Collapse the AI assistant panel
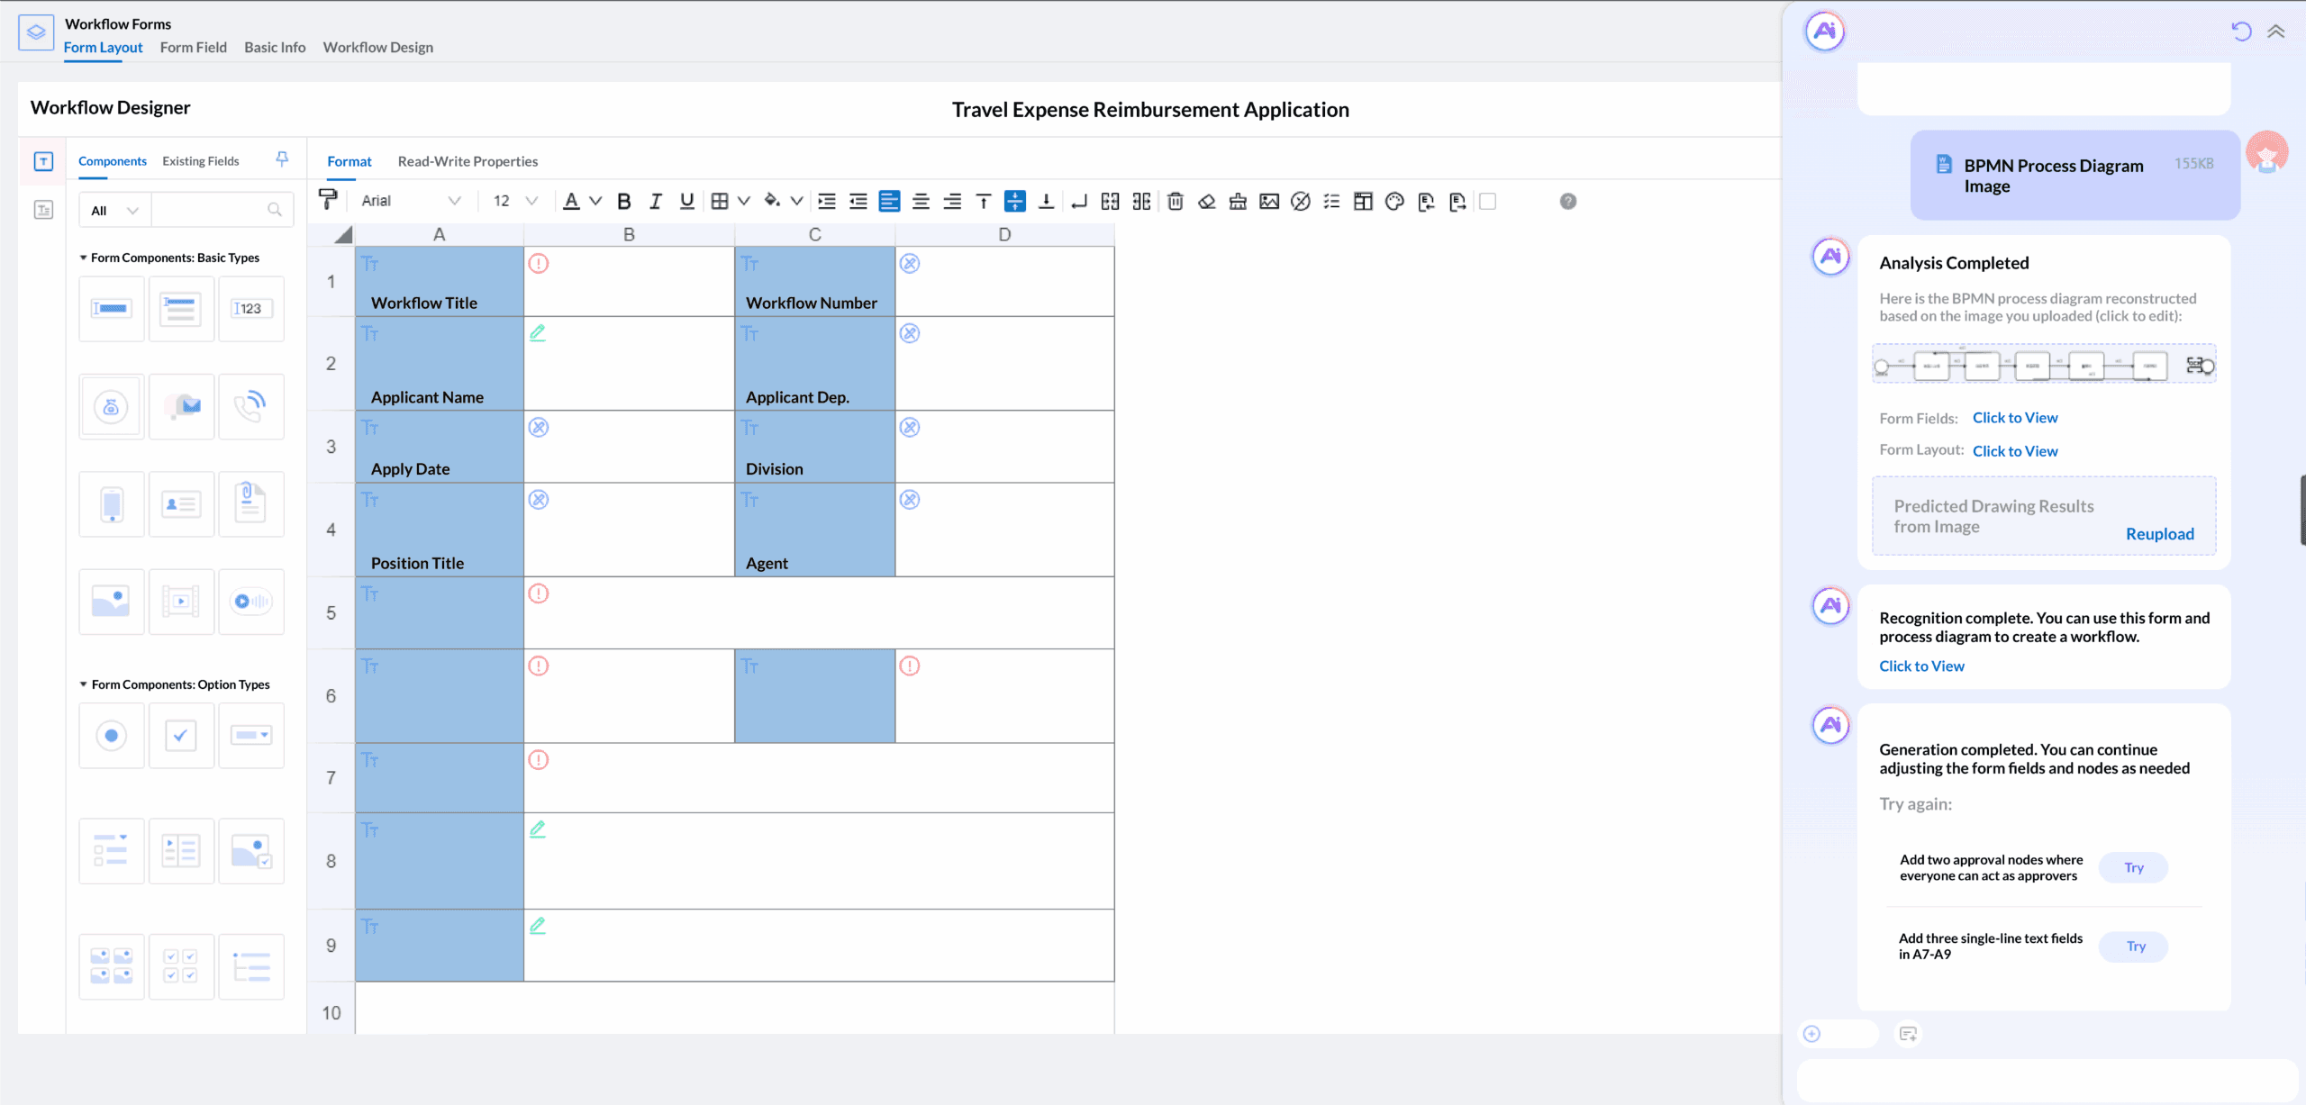Image resolution: width=2306 pixels, height=1105 pixels. [2276, 32]
